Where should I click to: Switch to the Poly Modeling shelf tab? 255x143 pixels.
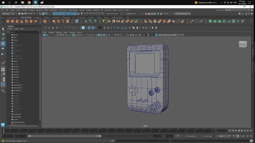point(26,17)
